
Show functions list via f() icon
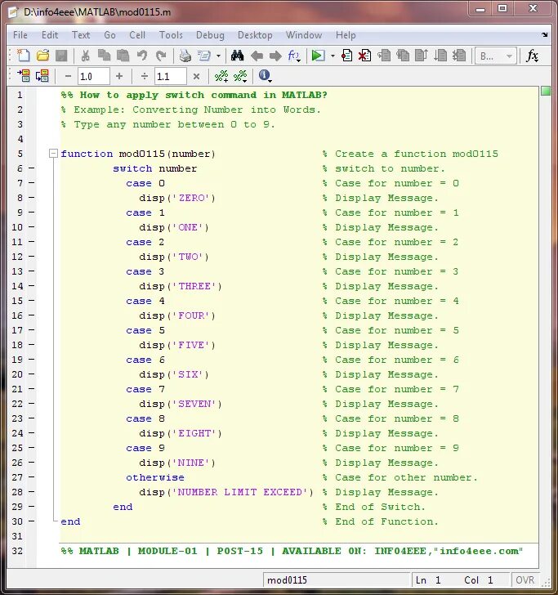click(294, 56)
